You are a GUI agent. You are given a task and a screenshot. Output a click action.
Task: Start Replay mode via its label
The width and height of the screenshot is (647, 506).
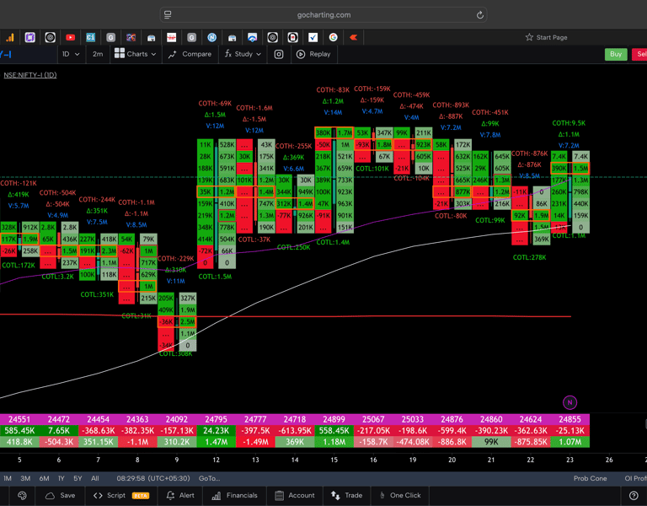click(320, 54)
